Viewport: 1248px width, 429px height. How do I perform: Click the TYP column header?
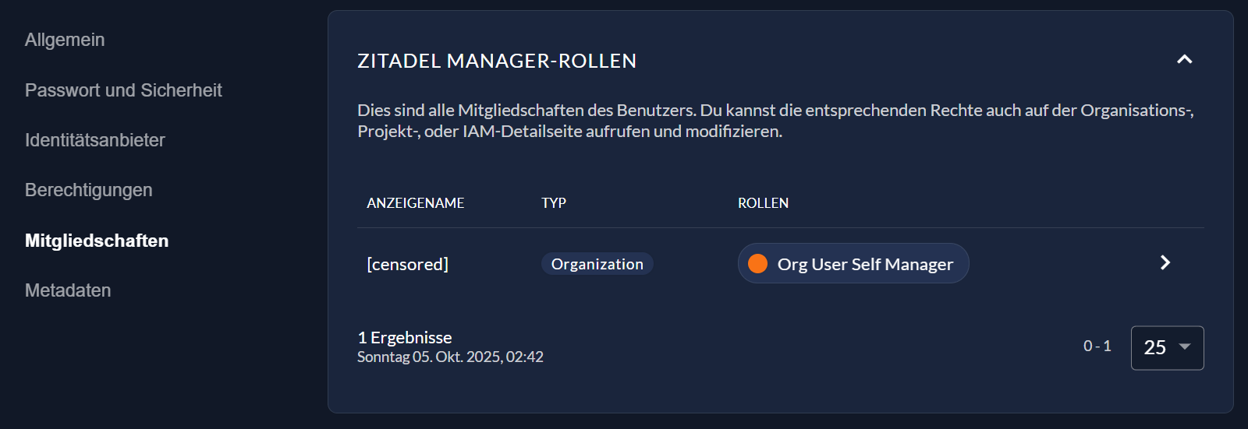554,203
